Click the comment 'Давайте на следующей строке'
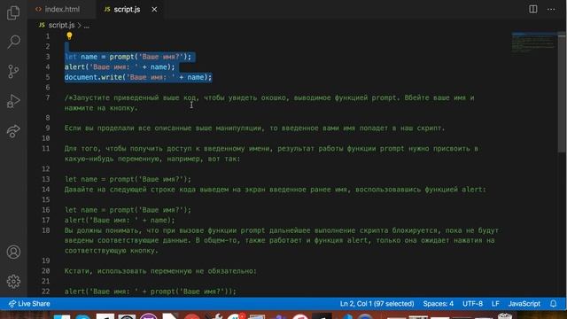 (x=276, y=189)
